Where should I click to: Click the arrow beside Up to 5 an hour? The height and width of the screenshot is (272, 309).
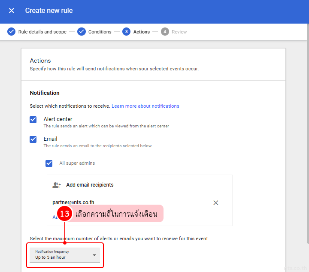click(94, 256)
